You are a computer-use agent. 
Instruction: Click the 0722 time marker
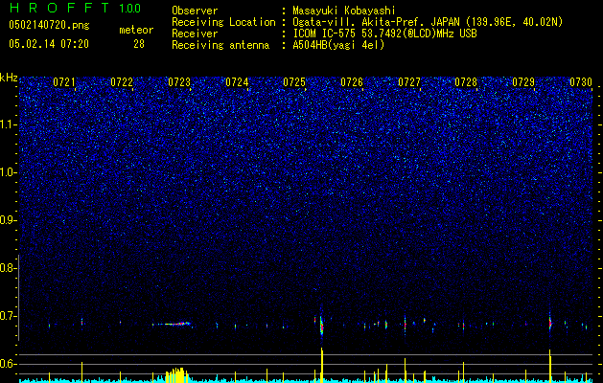pos(122,82)
